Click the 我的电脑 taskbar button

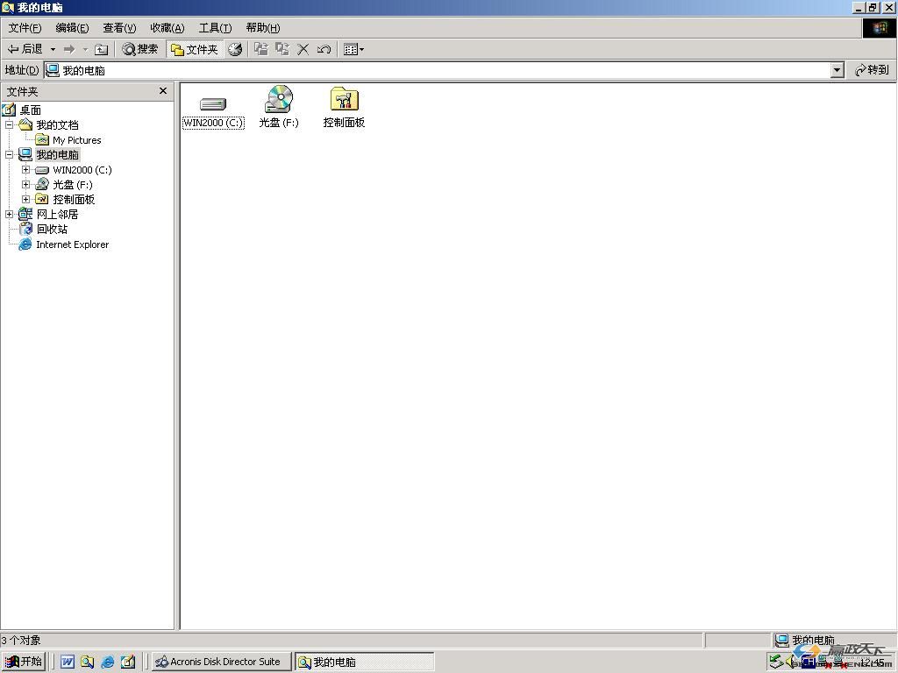click(364, 662)
